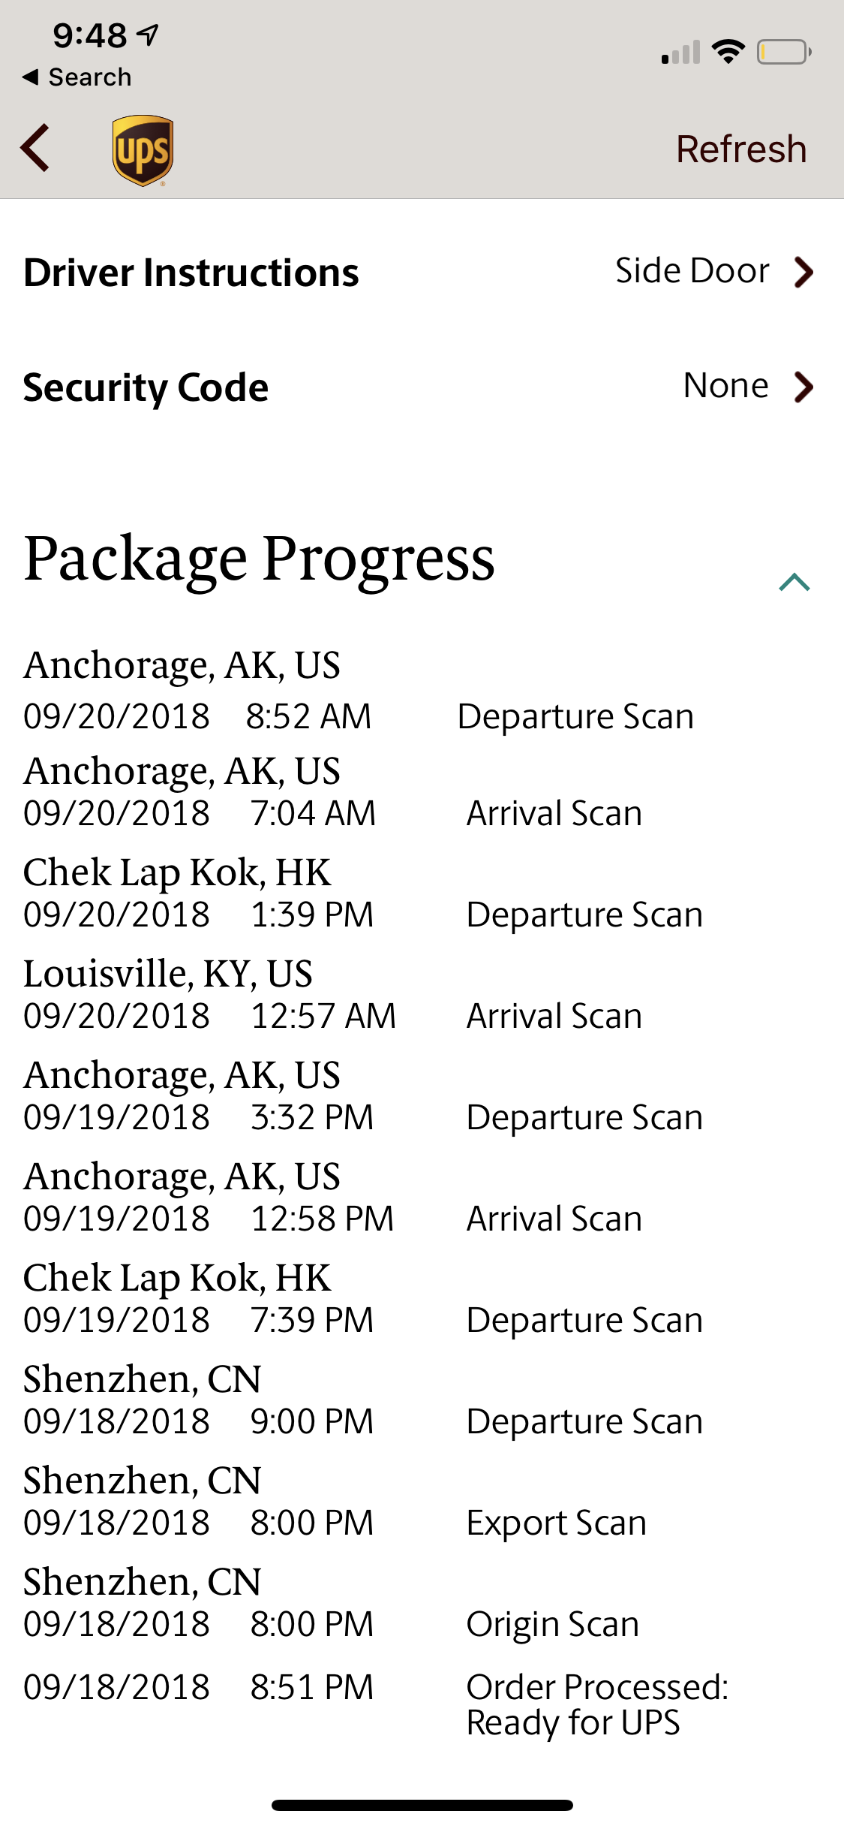Tap the home indicator bar
This screenshot has height=1829, width=844.
coord(422,1805)
